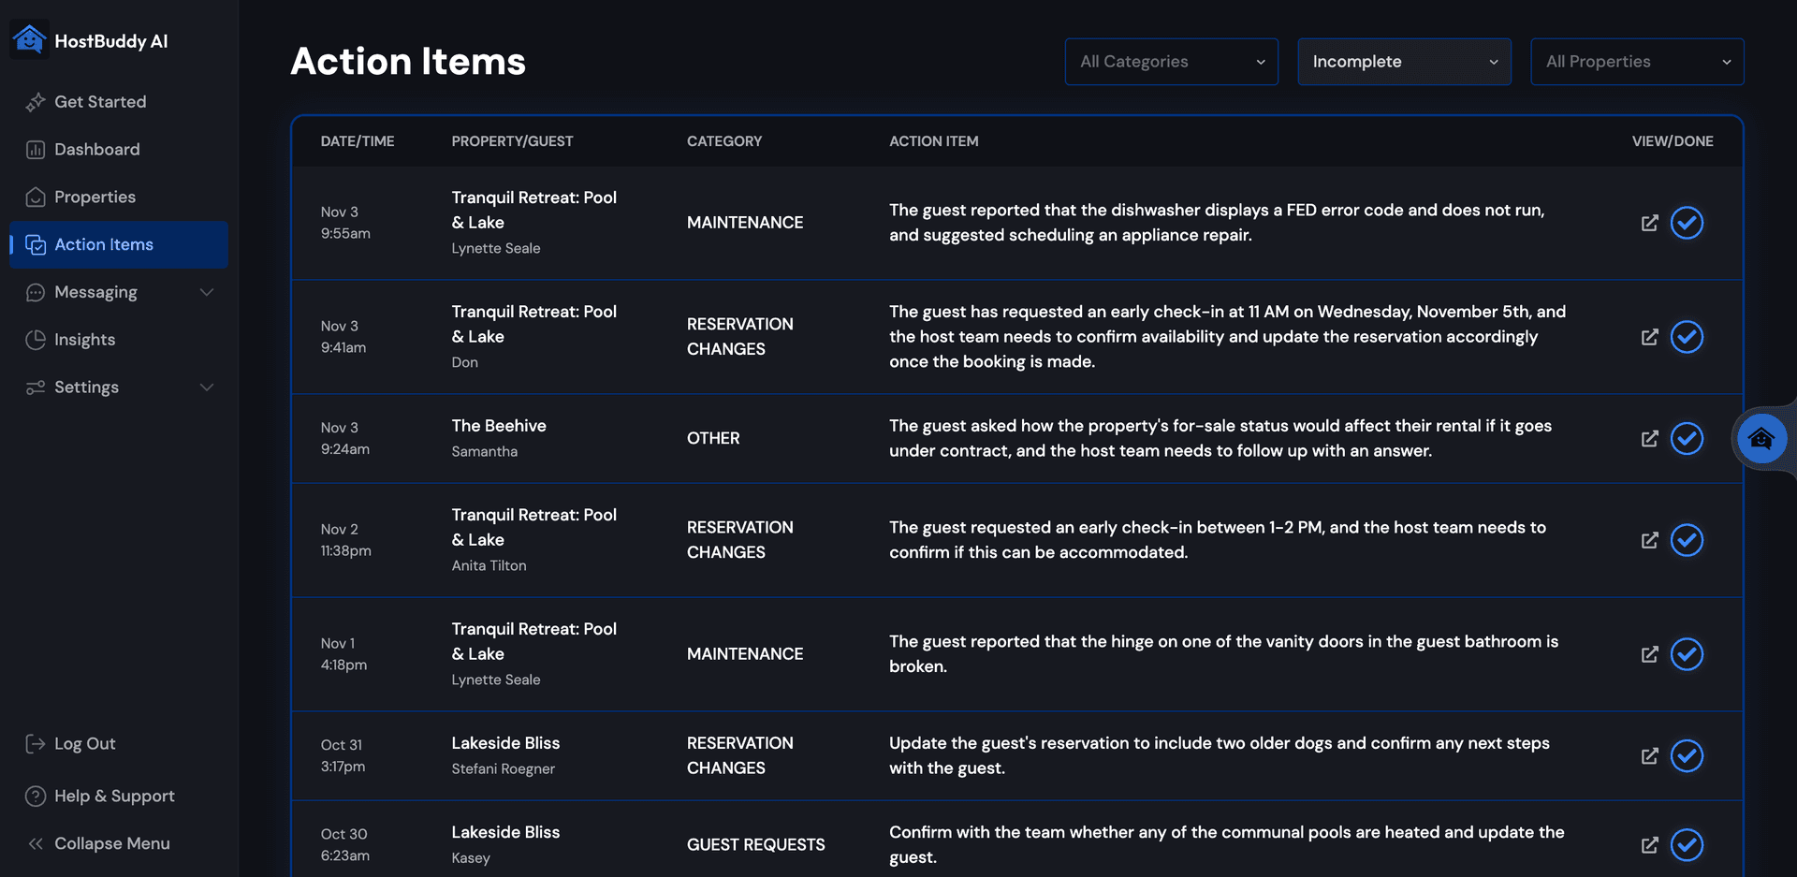Open Insights using its sidebar icon
This screenshot has height=877, width=1797.
(35, 340)
